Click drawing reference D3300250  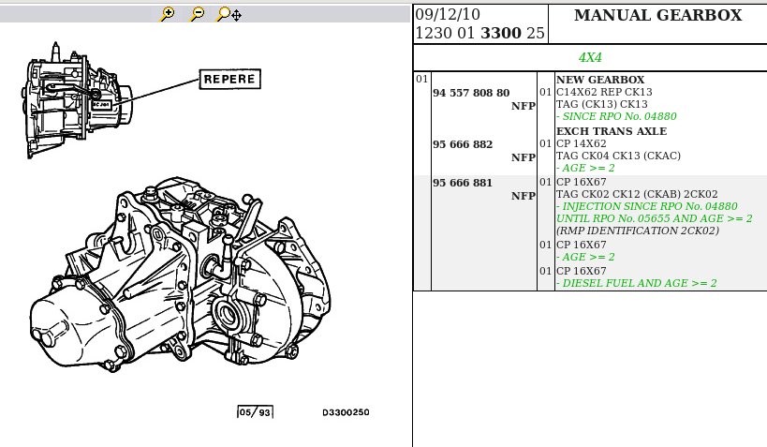click(346, 412)
